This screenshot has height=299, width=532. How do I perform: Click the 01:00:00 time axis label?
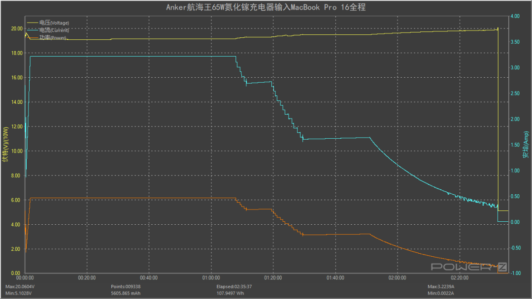(211, 278)
